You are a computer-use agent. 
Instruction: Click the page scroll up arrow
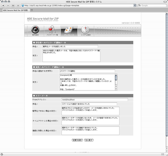click(x=167, y=149)
